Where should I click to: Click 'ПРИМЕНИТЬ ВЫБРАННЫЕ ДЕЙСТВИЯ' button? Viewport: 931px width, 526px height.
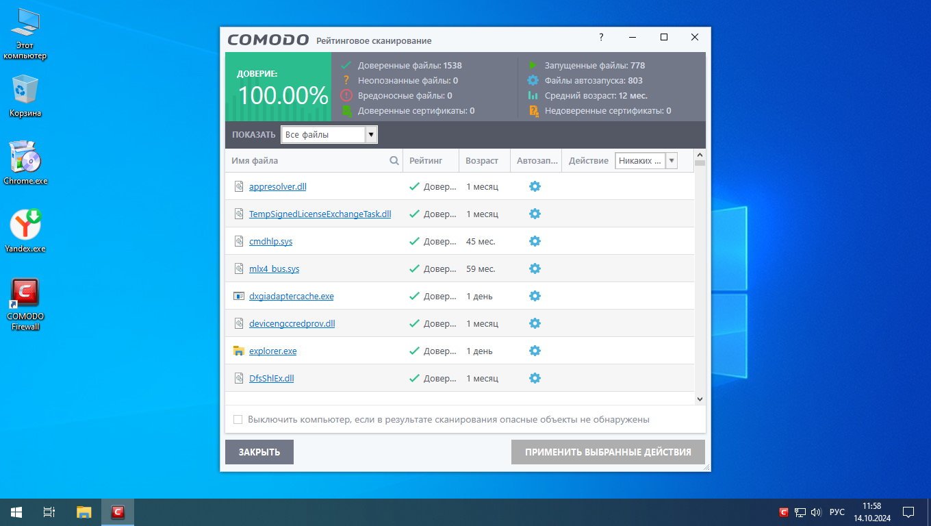coord(608,452)
